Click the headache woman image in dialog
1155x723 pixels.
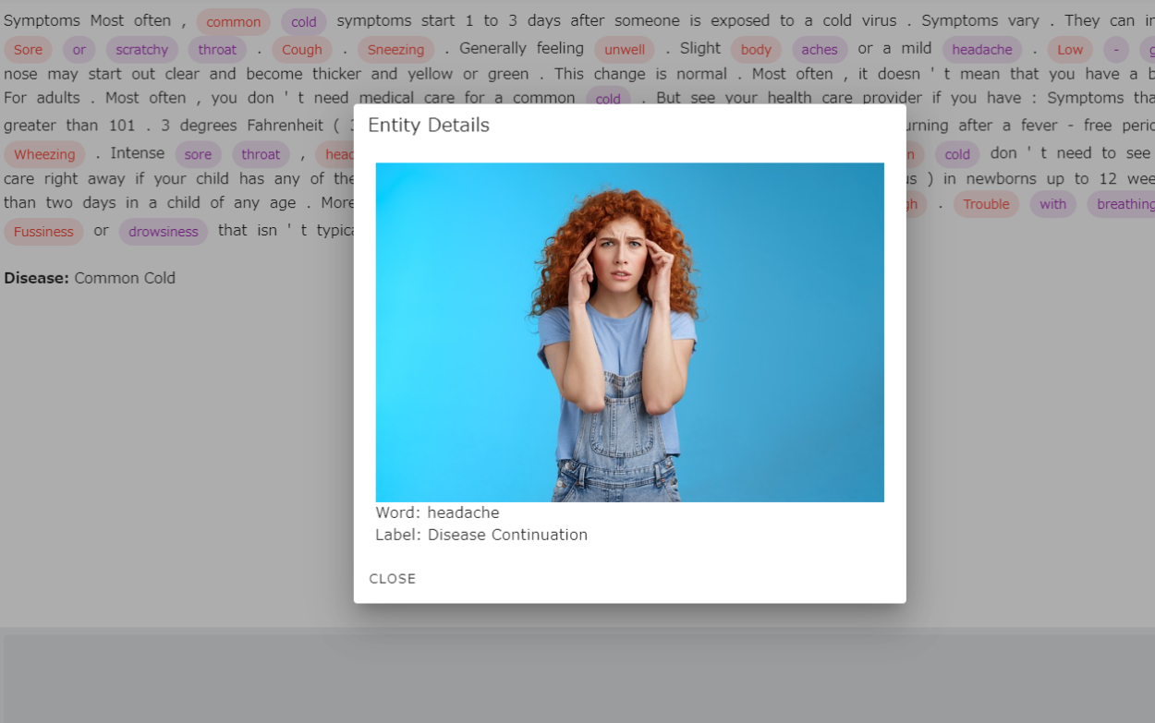[x=629, y=332]
